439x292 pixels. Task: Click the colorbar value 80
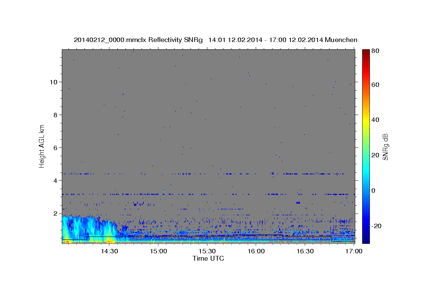(375, 51)
